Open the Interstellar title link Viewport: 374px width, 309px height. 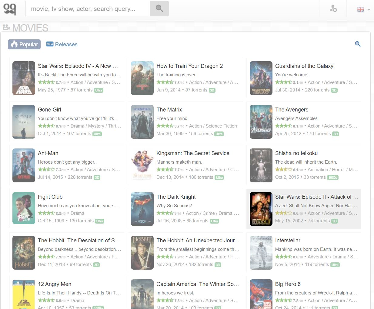[288, 241]
